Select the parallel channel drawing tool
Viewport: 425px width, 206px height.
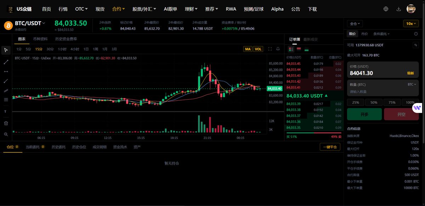(x=6, y=90)
